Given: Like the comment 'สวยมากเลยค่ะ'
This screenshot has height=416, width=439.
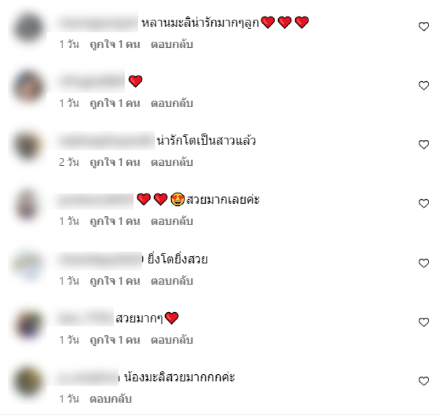Looking at the screenshot, I should [x=424, y=204].
